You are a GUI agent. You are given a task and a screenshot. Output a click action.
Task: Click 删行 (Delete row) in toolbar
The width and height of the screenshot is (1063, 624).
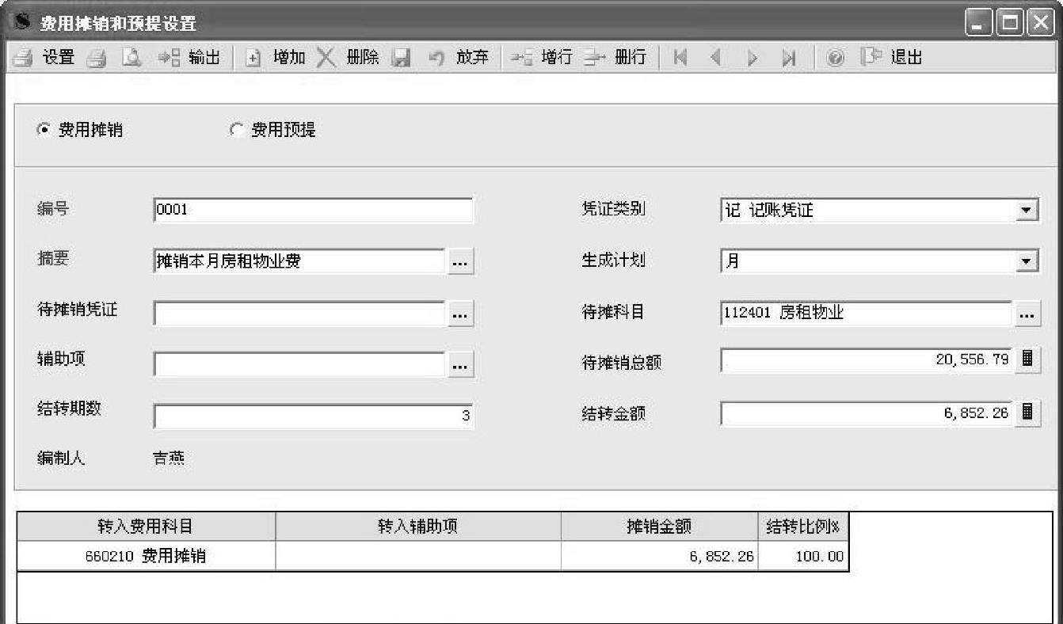click(x=615, y=58)
